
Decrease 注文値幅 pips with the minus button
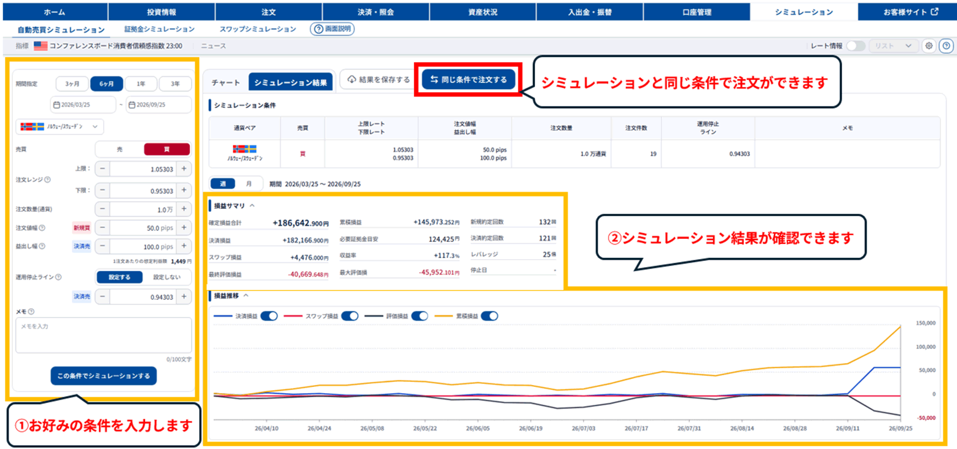coord(102,228)
